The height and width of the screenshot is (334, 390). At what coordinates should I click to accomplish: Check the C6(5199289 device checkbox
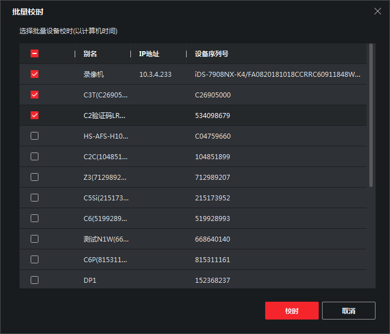point(35,218)
